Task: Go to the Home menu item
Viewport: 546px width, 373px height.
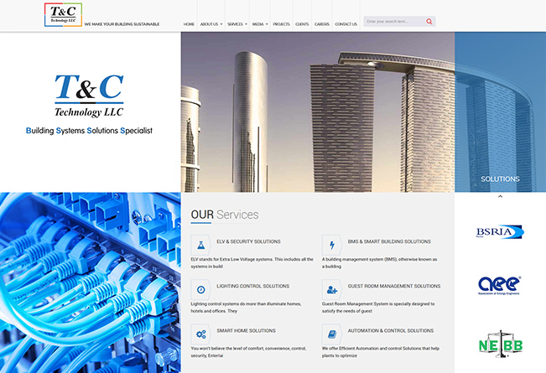Action: 189,24
